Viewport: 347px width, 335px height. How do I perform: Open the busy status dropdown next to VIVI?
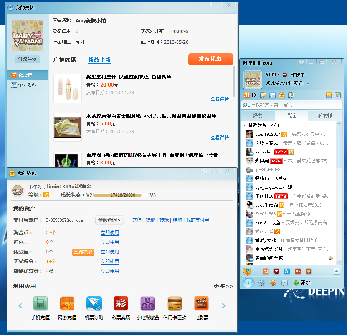pyautogui.click(x=284, y=75)
